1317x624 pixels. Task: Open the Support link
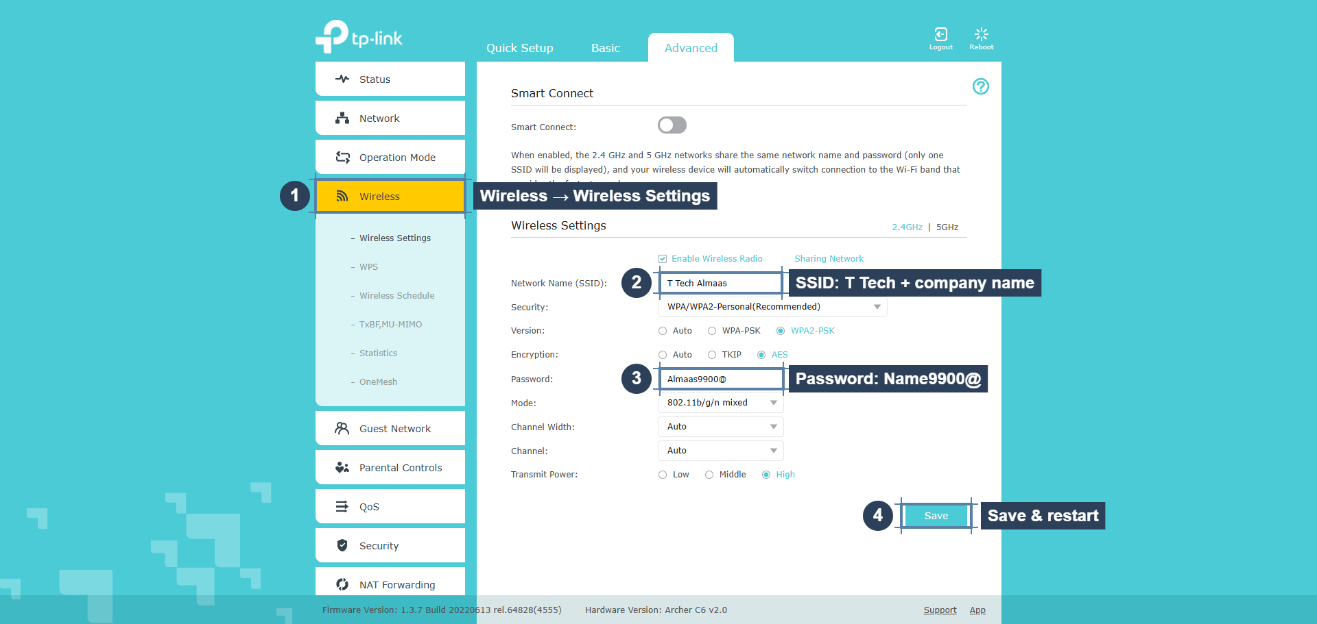click(940, 610)
